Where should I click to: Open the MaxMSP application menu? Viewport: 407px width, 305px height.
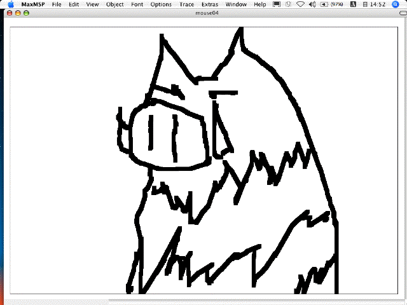(x=33, y=4)
